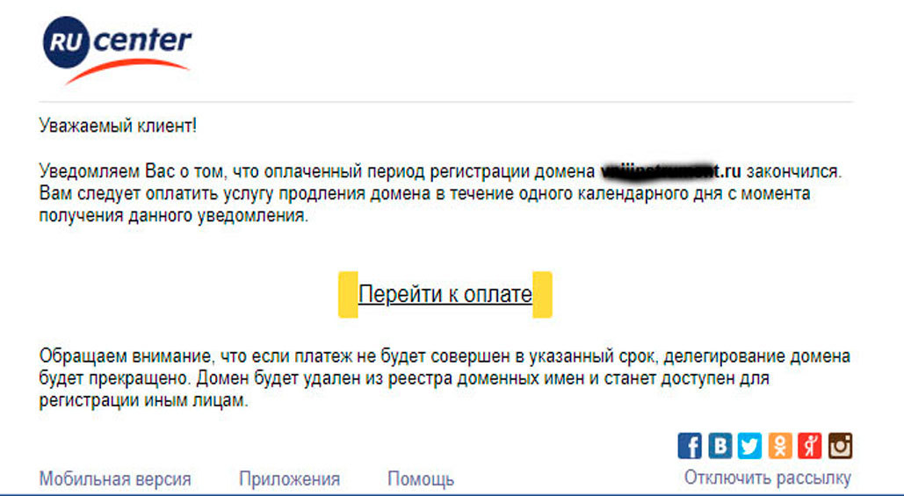
Task: Open the "Помощь" help link
Action: [x=420, y=479]
